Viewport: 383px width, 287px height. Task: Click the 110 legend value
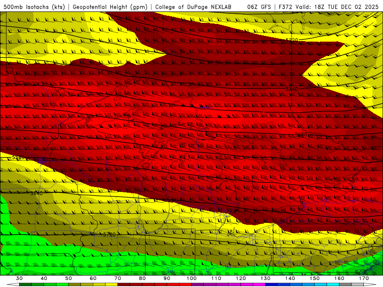[x=216, y=278]
